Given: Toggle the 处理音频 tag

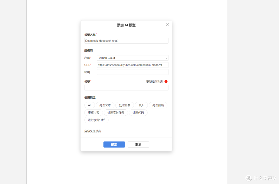Looking at the screenshot, I should tap(158, 105).
